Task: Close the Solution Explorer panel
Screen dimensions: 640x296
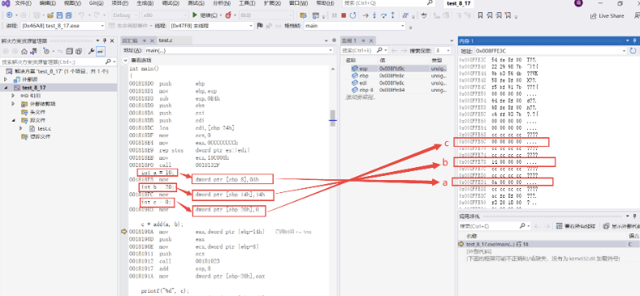Action: (112, 41)
